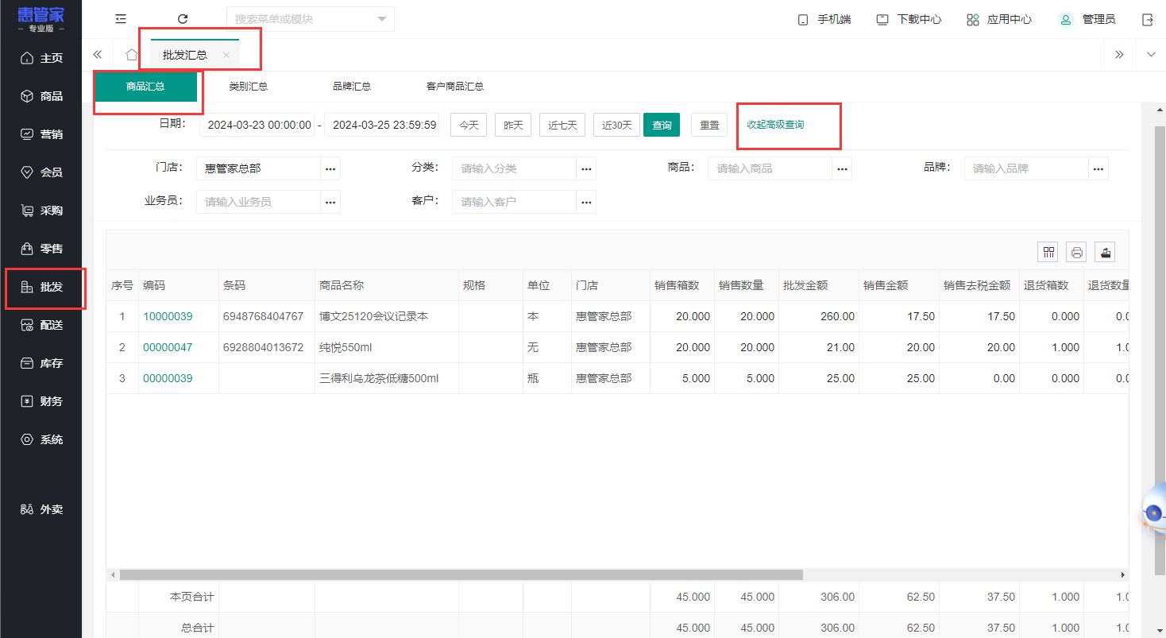Open the 采购 sidebar module

[41, 211]
